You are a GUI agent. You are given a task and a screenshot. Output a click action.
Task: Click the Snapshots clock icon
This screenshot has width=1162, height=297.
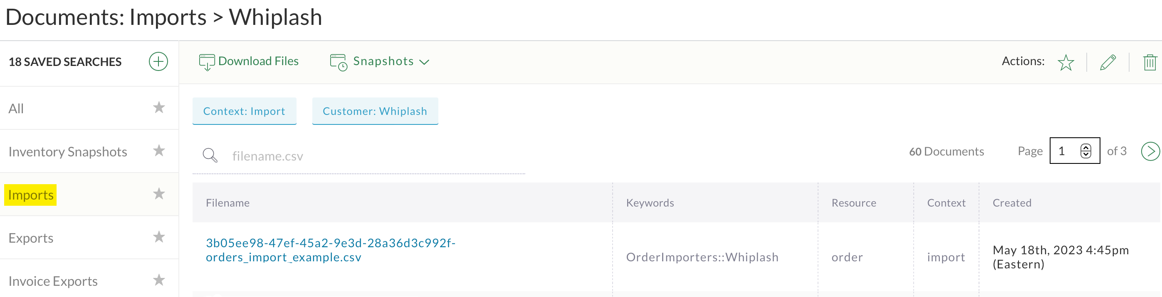[338, 63]
